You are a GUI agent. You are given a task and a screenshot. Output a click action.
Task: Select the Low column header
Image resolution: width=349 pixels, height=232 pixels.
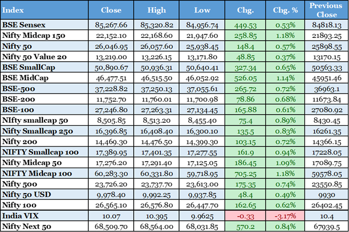pos(202,10)
